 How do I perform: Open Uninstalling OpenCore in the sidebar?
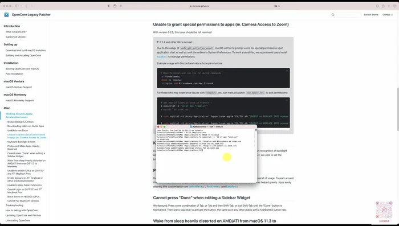[18, 221]
